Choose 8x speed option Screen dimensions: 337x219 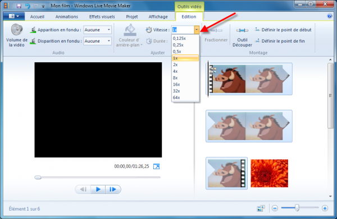point(185,78)
